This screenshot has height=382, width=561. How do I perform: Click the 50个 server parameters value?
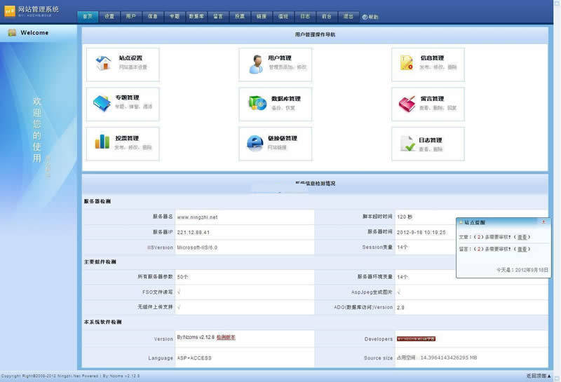pos(182,277)
